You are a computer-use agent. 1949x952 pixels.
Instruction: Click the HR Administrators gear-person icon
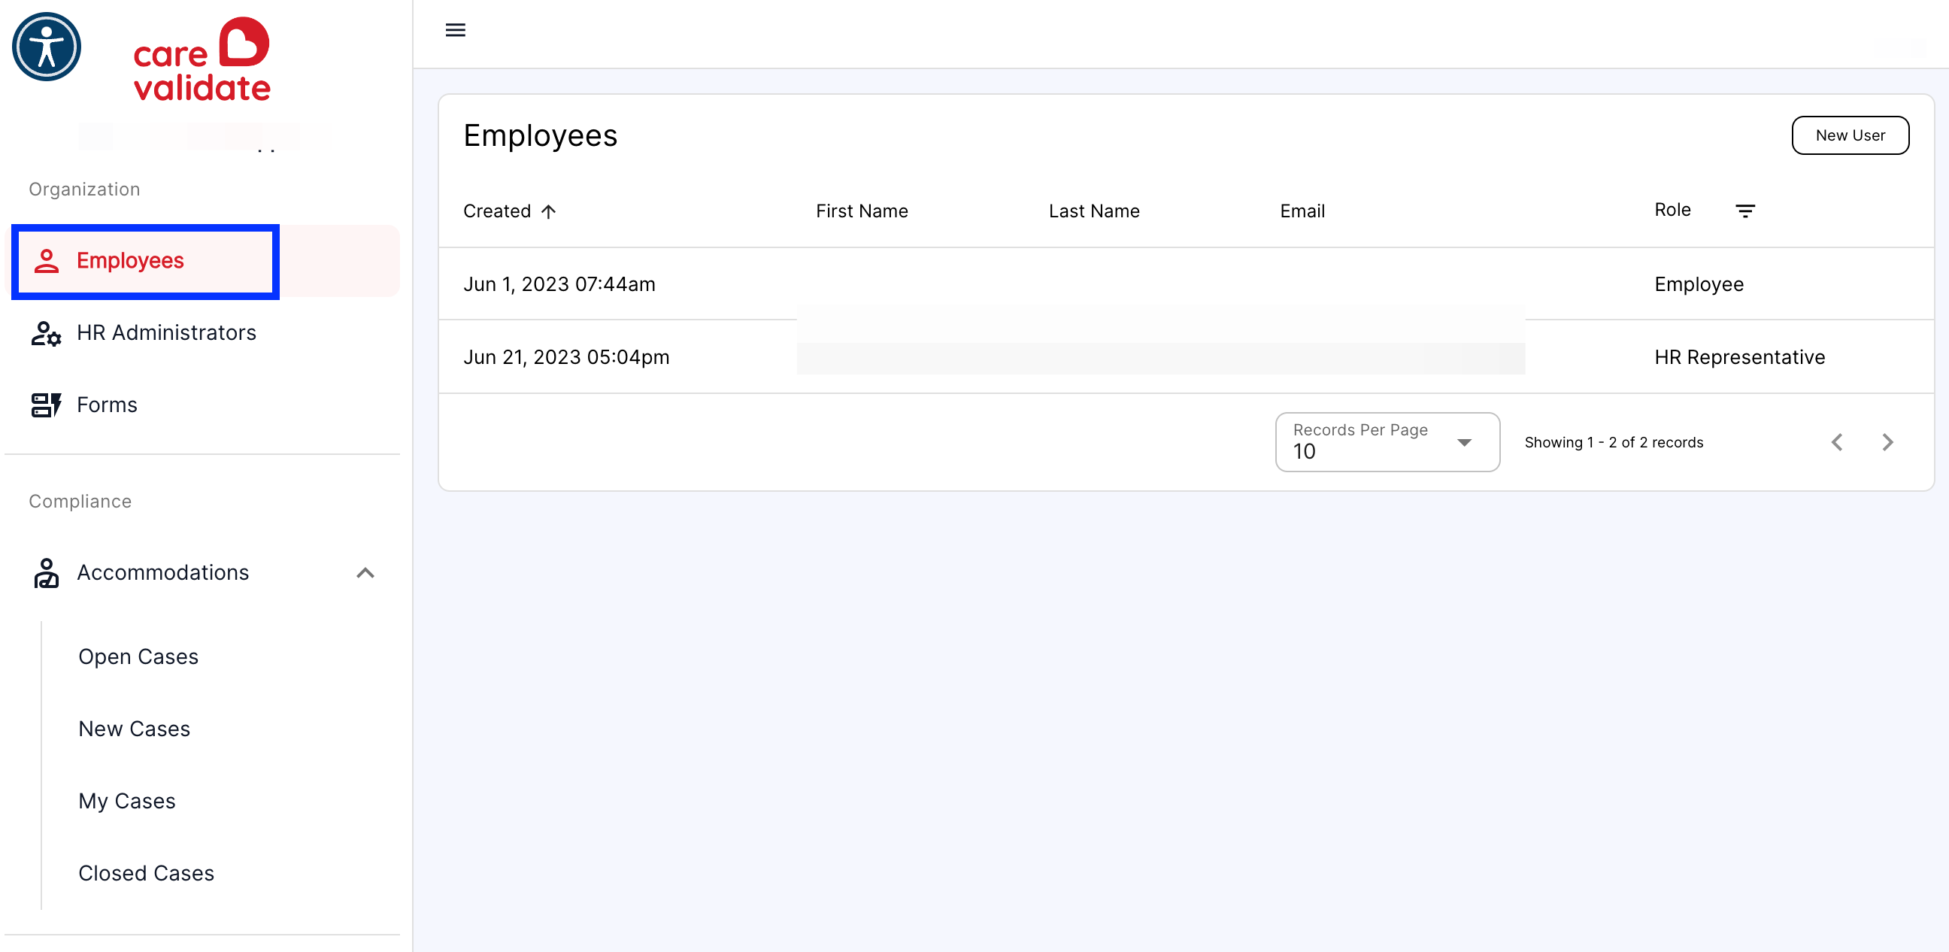click(x=46, y=333)
